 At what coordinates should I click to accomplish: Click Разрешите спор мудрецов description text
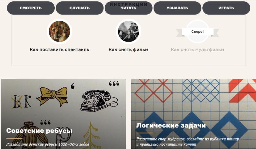click(x=188, y=142)
